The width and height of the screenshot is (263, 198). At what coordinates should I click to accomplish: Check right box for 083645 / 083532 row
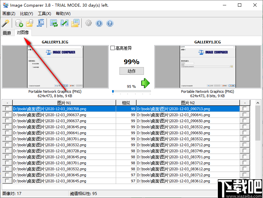pos(245,127)
